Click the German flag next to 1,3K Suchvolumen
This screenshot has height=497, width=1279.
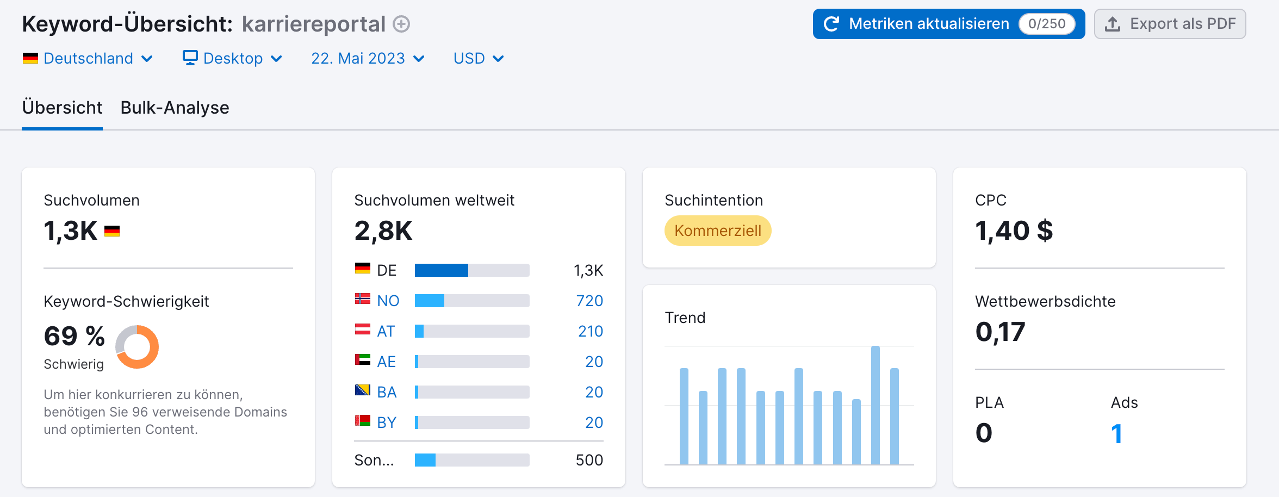(x=112, y=231)
